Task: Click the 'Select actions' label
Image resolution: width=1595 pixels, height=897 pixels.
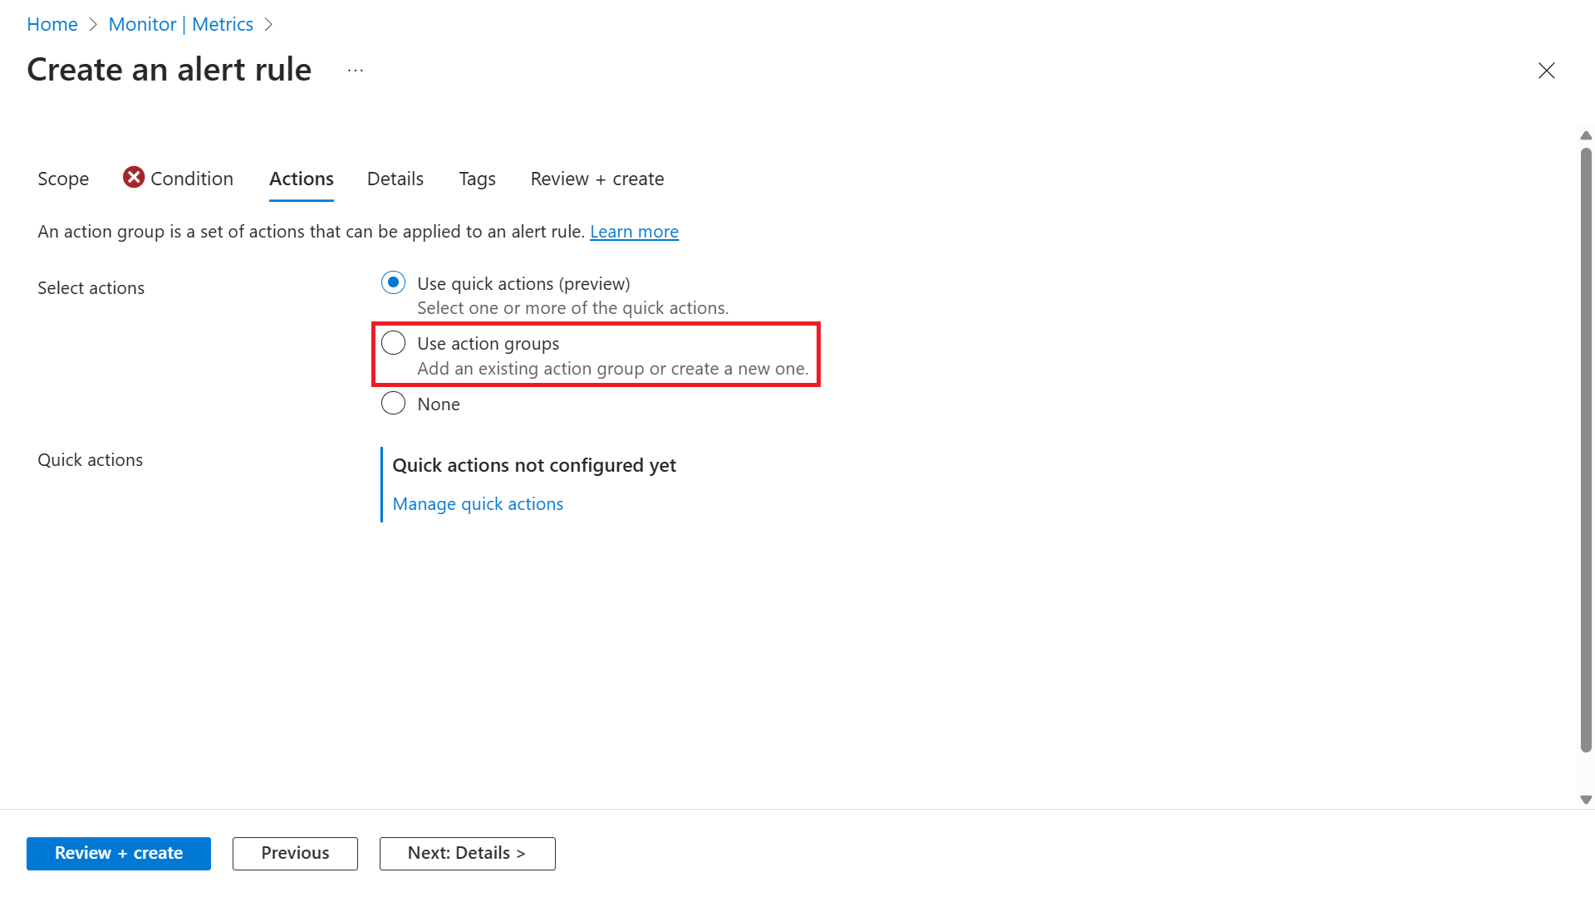Action: [91, 288]
